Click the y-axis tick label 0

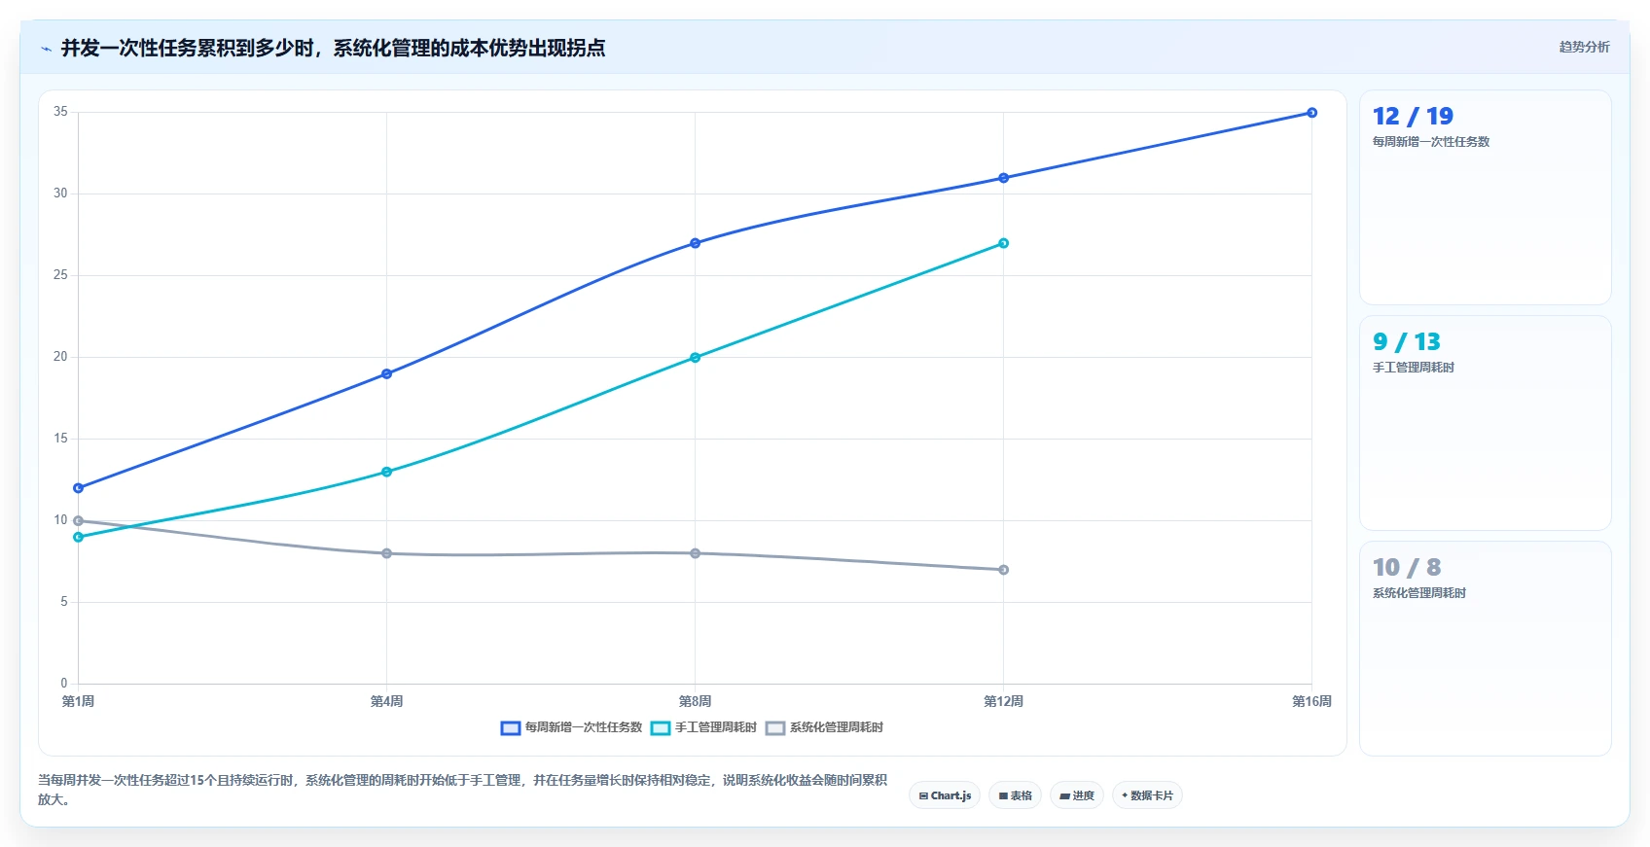[x=64, y=684]
